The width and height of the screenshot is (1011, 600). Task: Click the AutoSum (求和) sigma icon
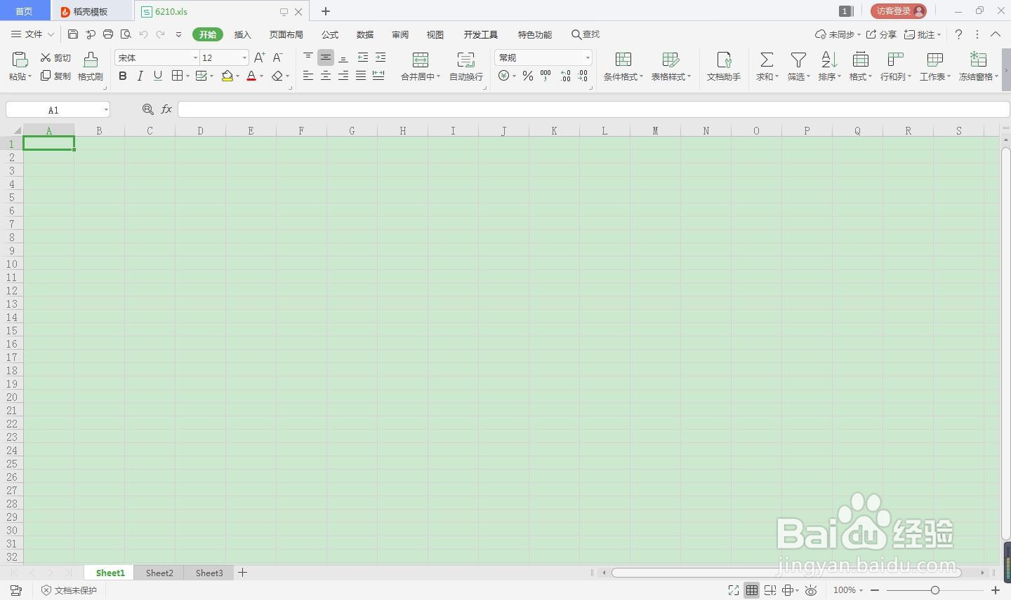(767, 60)
